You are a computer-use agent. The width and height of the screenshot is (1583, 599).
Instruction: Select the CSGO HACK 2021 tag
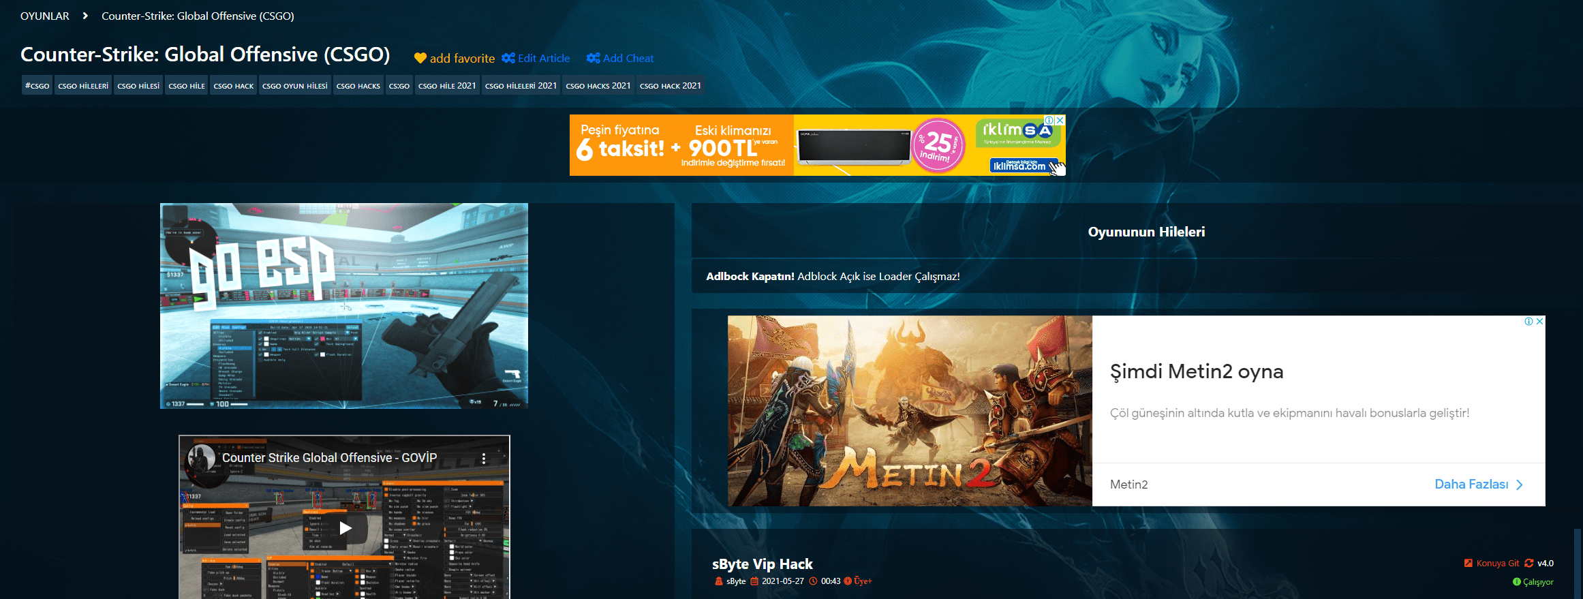click(671, 86)
